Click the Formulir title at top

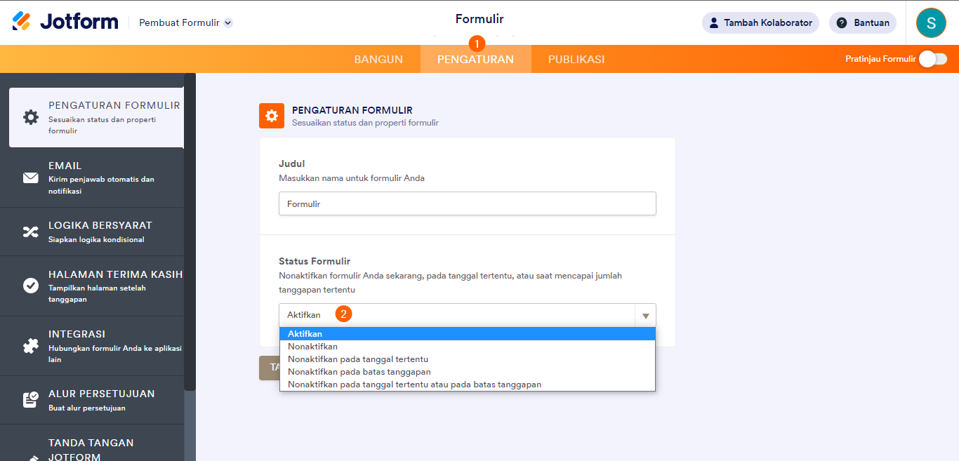pyautogui.click(x=479, y=19)
